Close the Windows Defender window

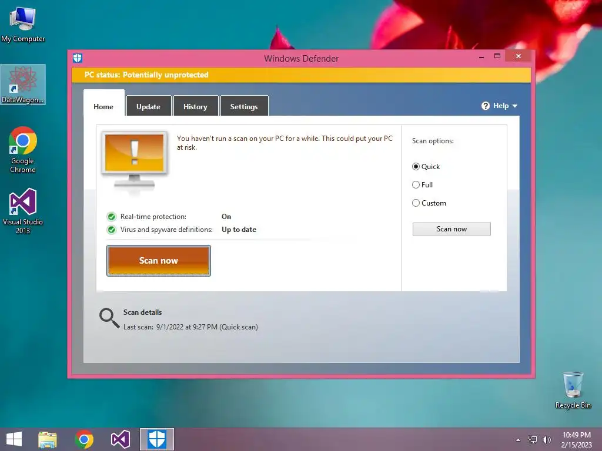point(519,56)
